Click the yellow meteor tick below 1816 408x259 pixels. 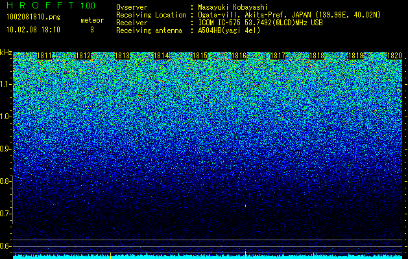click(245, 254)
